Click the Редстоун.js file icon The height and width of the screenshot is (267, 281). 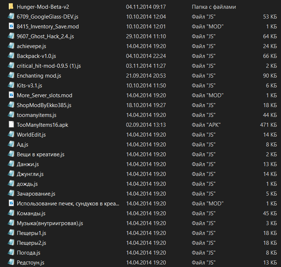click(x=11, y=262)
